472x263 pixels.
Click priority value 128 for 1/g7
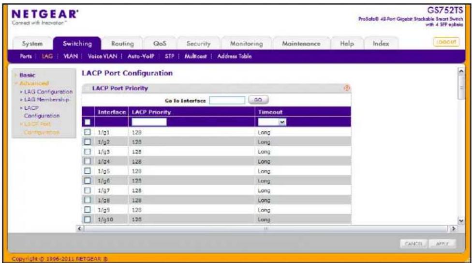click(136, 190)
